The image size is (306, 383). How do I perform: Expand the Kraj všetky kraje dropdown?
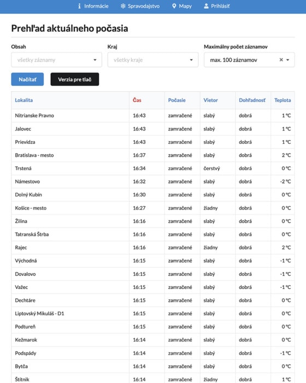[153, 60]
